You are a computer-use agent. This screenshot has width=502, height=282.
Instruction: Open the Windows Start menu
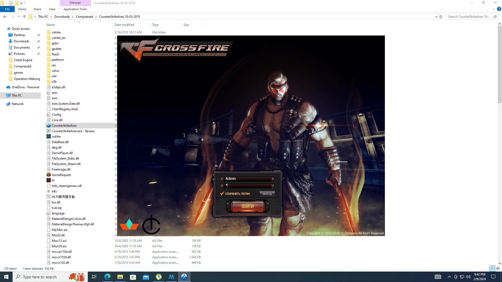[6, 277]
